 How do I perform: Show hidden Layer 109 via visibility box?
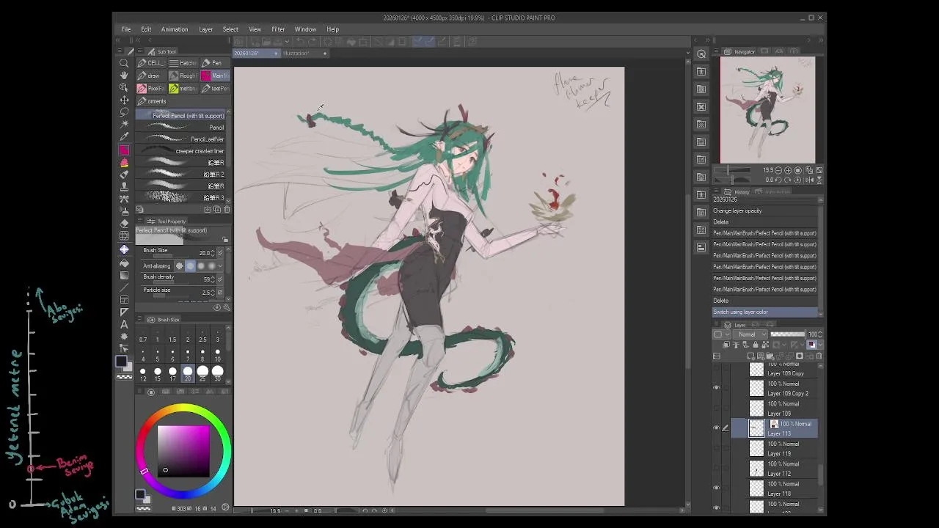pos(717,408)
